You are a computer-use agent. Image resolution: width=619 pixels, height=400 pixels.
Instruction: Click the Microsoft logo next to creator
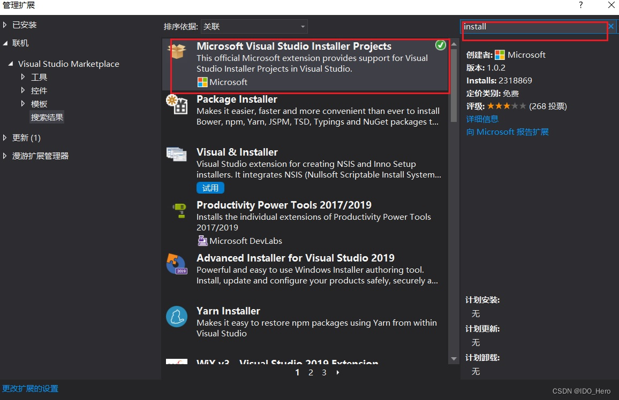(x=500, y=55)
